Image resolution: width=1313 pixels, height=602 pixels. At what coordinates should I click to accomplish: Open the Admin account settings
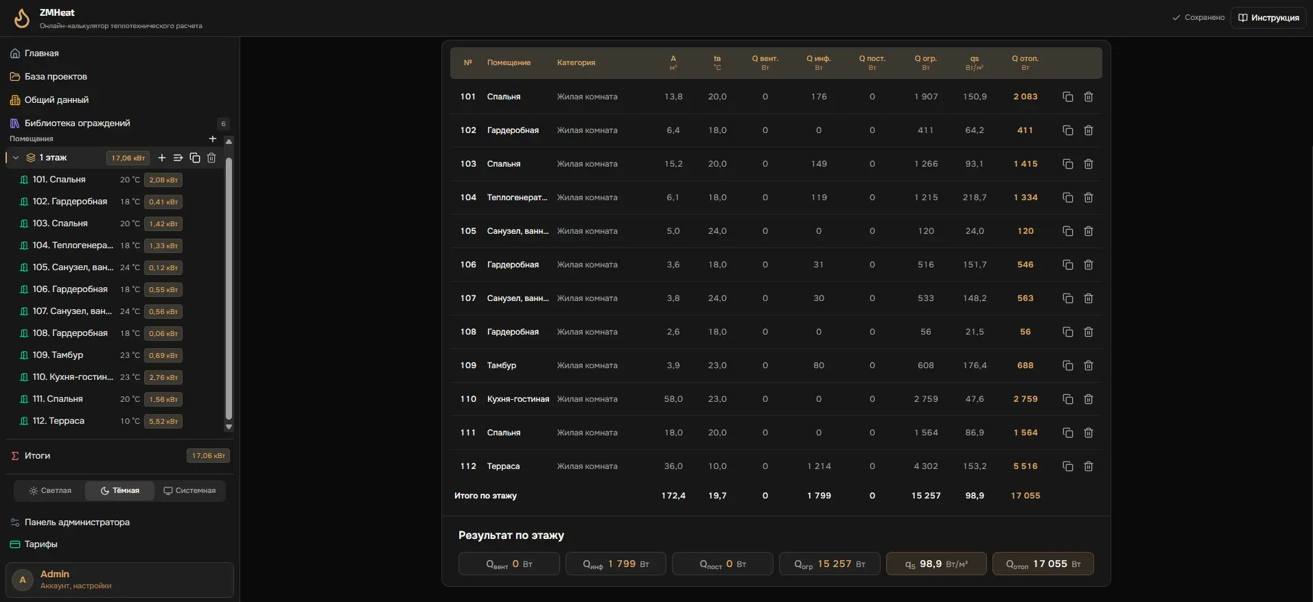coord(119,579)
